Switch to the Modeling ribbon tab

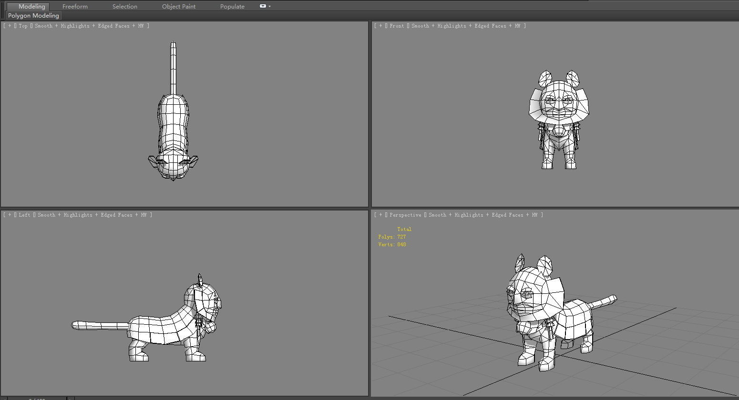pyautogui.click(x=31, y=6)
